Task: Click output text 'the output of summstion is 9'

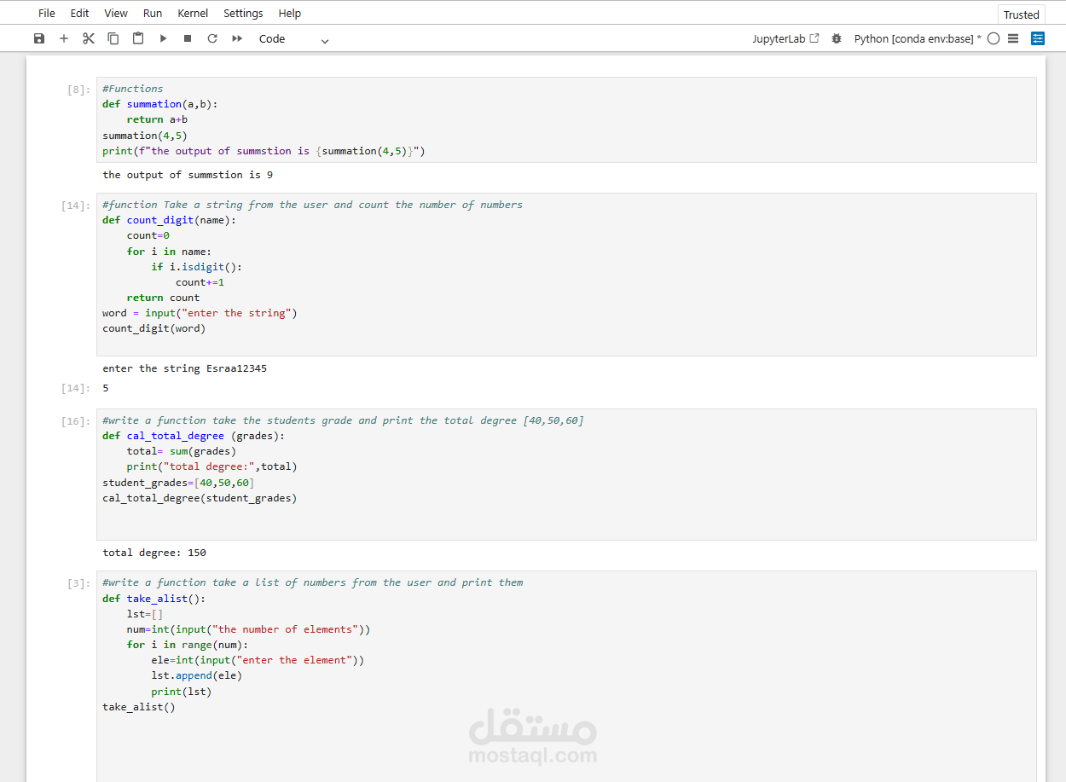Action: (188, 175)
